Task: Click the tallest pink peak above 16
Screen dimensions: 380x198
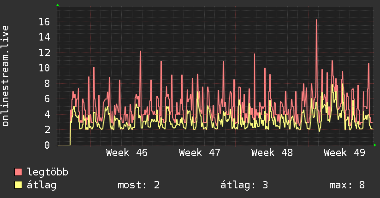Action: point(316,20)
